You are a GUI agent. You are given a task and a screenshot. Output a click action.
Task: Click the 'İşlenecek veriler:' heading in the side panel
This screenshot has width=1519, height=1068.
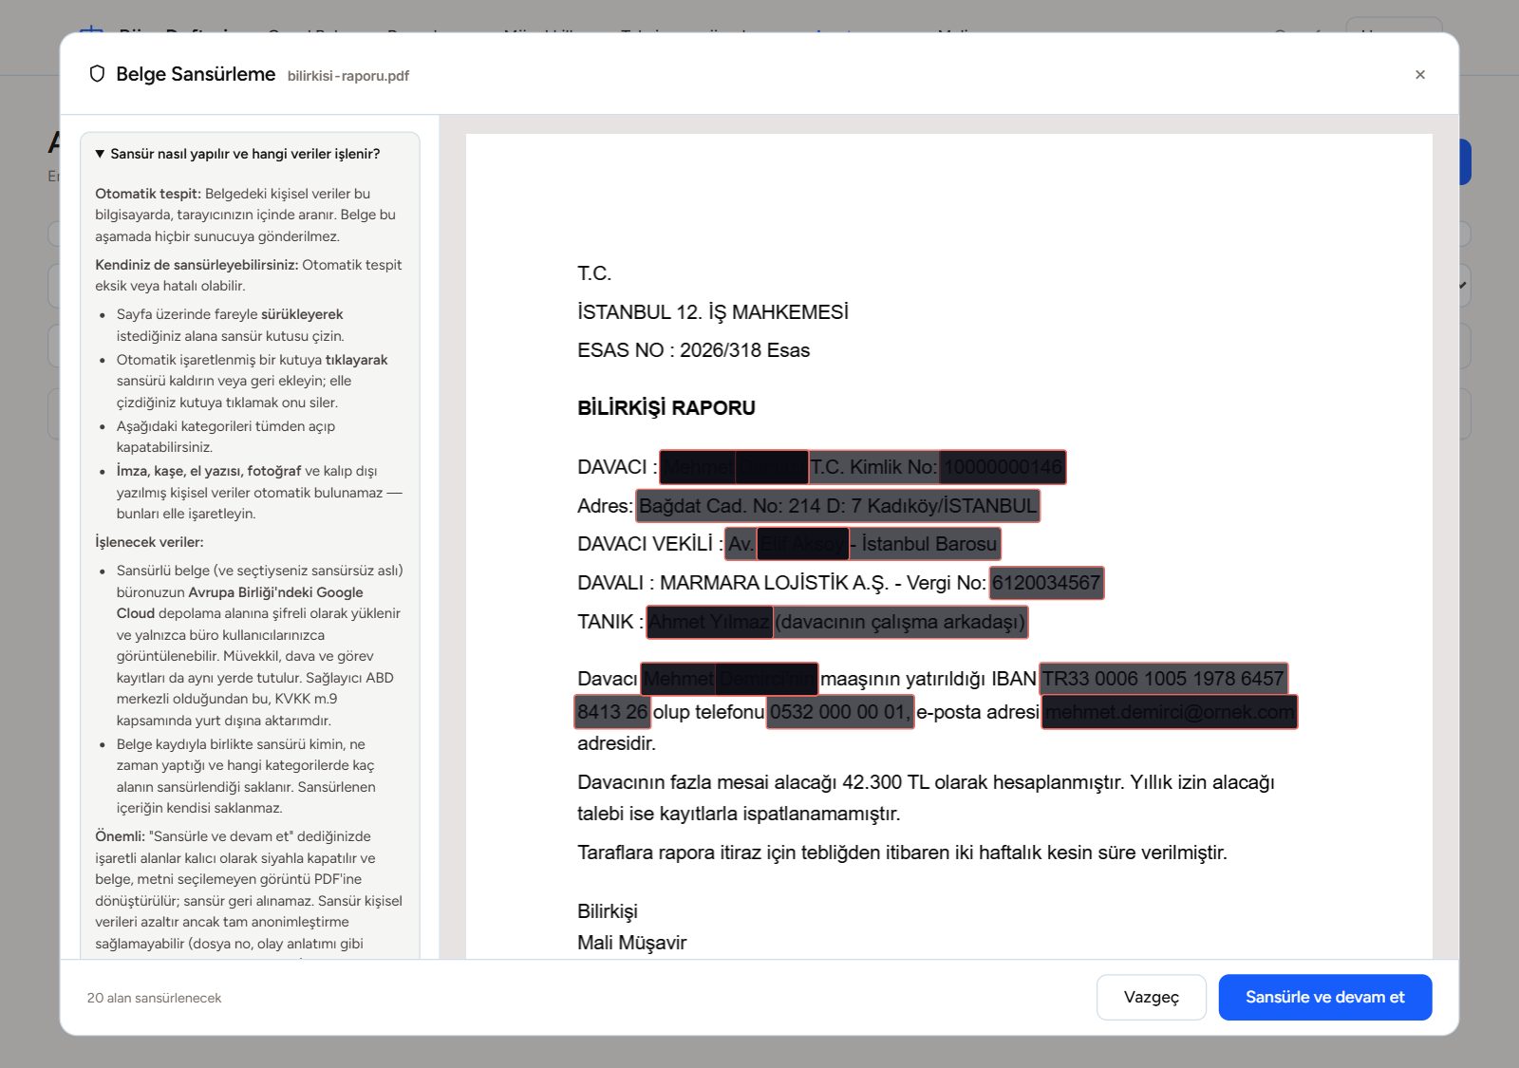(x=149, y=542)
